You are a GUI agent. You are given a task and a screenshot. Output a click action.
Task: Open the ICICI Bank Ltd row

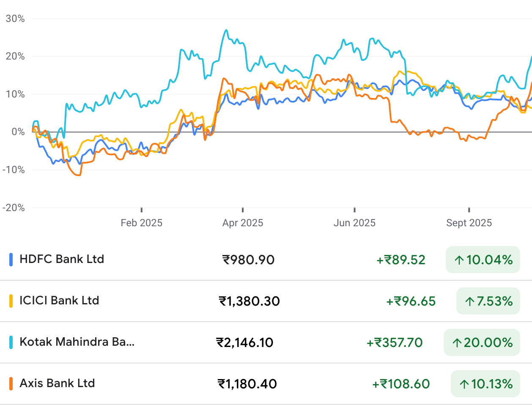59,301
